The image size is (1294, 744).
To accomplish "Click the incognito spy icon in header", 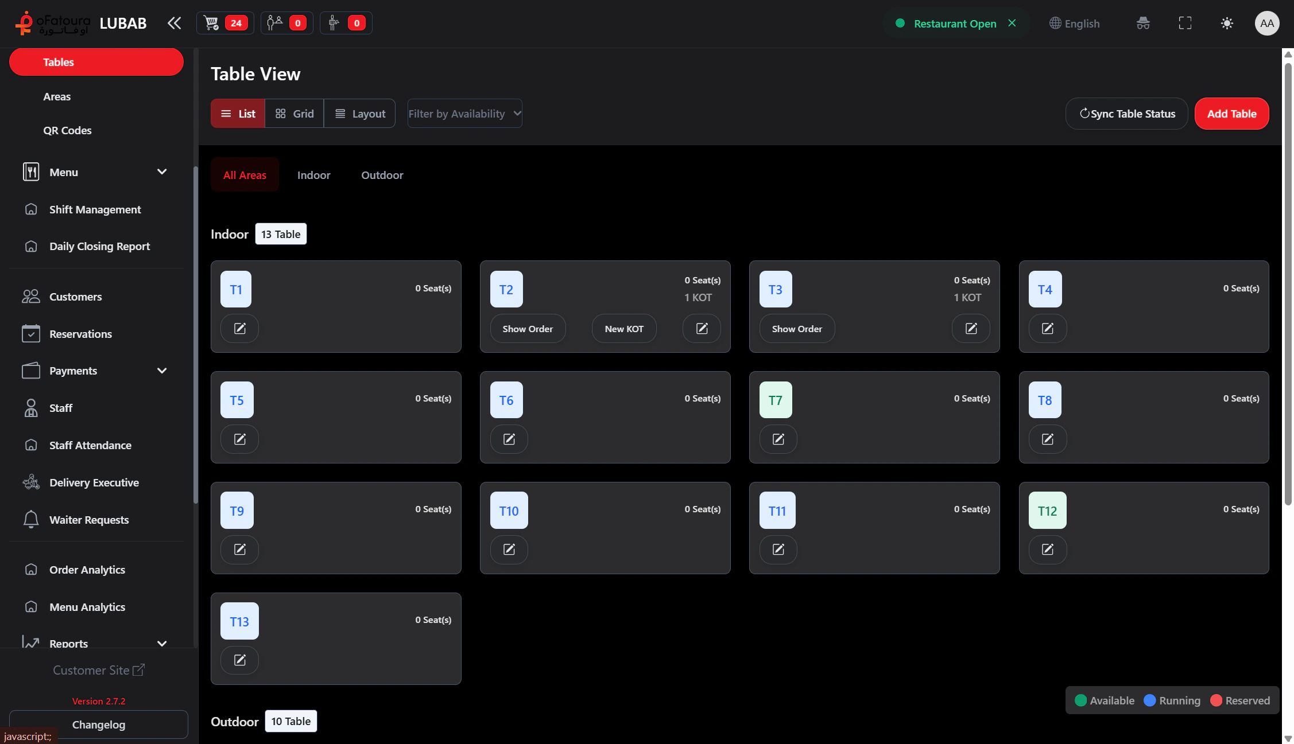I will (1143, 23).
